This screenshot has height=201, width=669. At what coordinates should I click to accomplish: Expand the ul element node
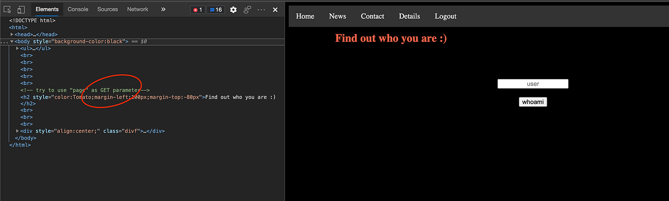(18, 48)
